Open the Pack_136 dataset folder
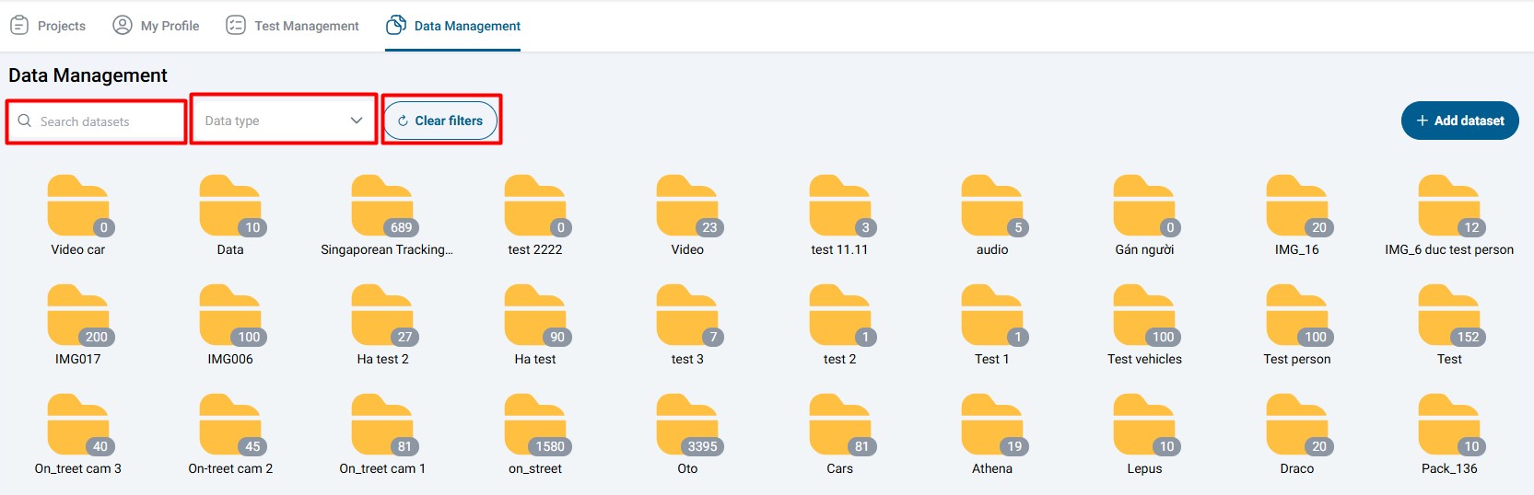Screen dimensions: 1534x495 tap(1448, 426)
